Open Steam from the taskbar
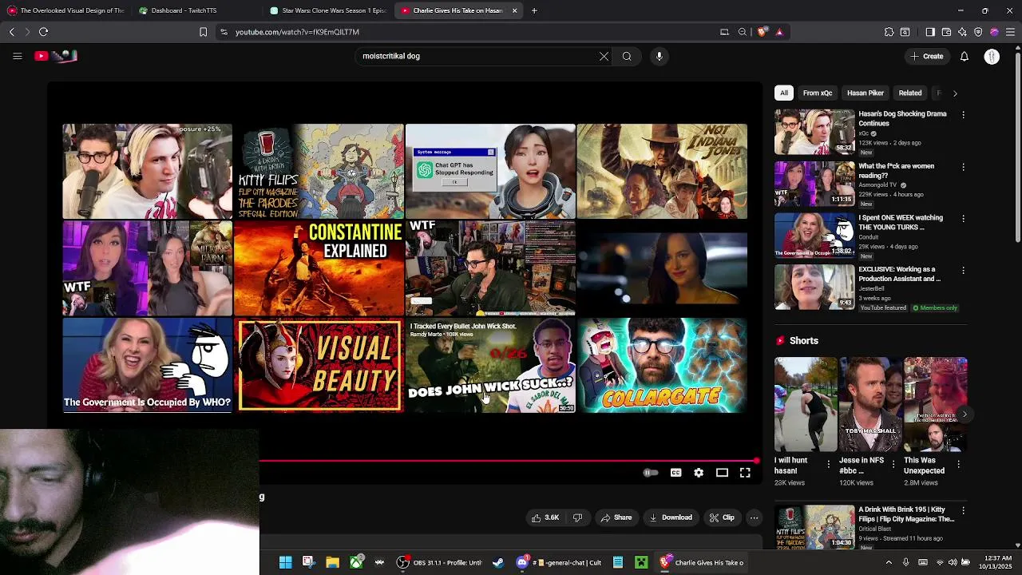 [x=498, y=562]
